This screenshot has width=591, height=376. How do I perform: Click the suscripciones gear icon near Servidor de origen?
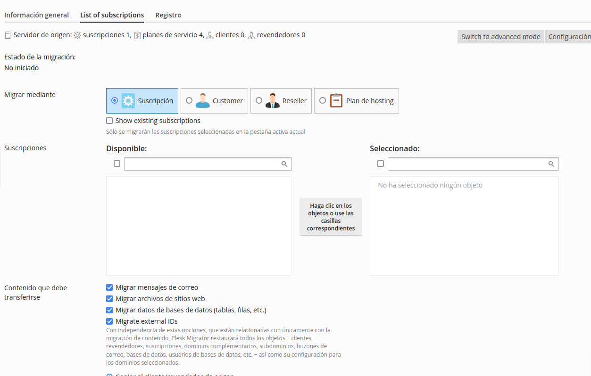pyautogui.click(x=77, y=35)
